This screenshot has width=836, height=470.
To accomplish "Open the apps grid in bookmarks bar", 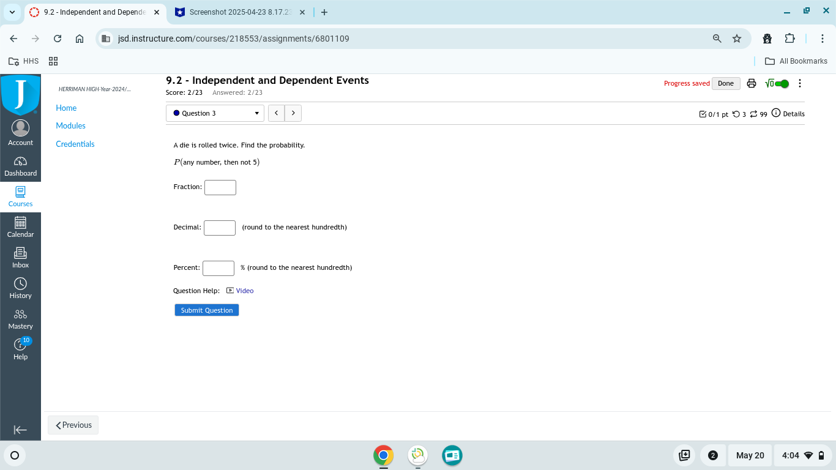I will (53, 61).
